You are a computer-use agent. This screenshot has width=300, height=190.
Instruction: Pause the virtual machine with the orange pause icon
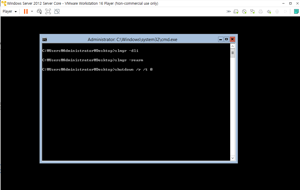point(26,11)
